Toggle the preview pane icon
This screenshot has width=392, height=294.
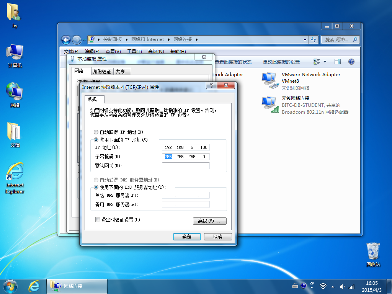tap(338, 62)
